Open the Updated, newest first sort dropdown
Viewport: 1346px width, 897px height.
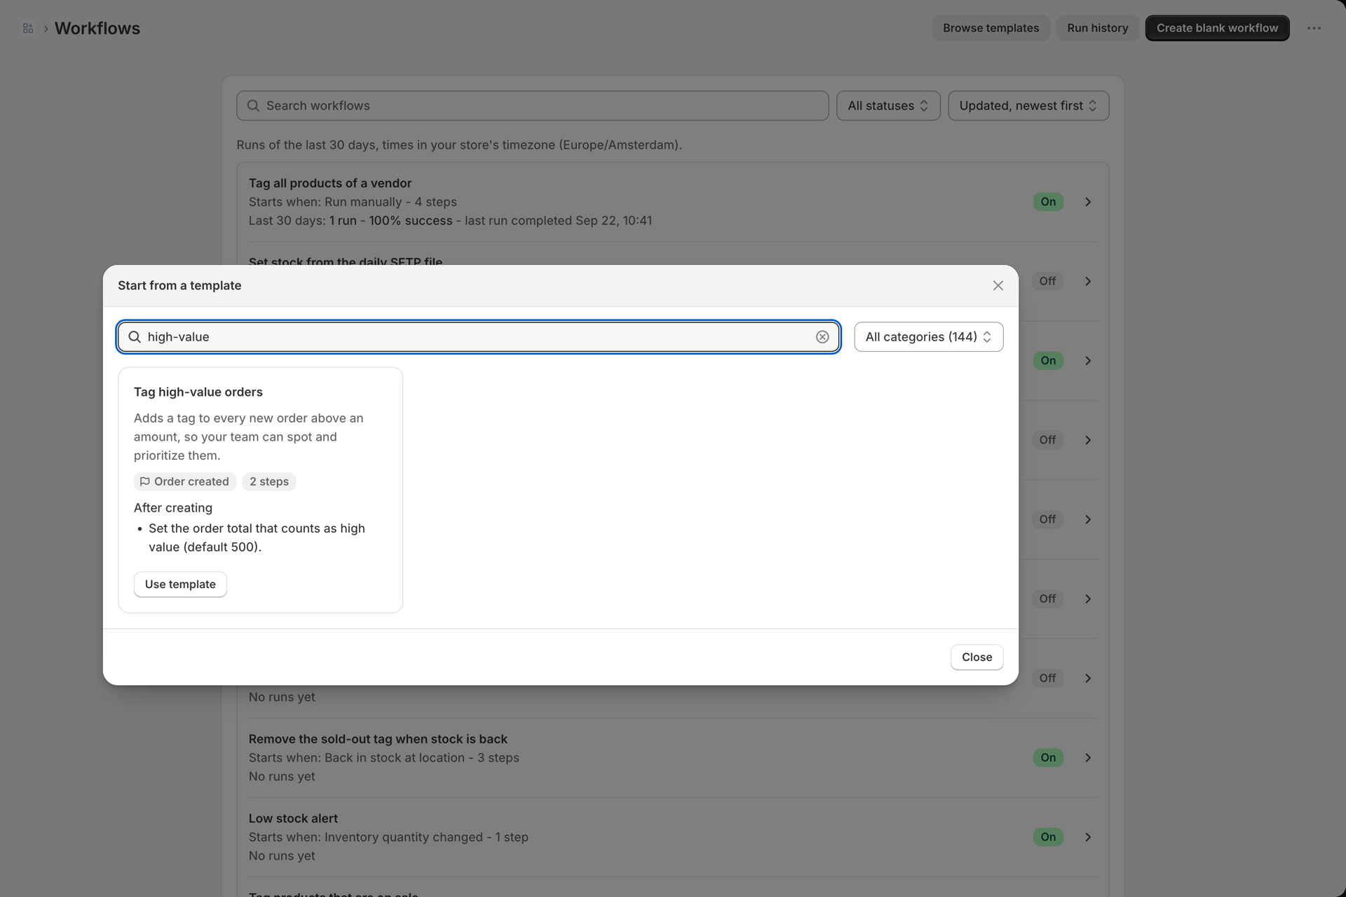tap(1028, 106)
